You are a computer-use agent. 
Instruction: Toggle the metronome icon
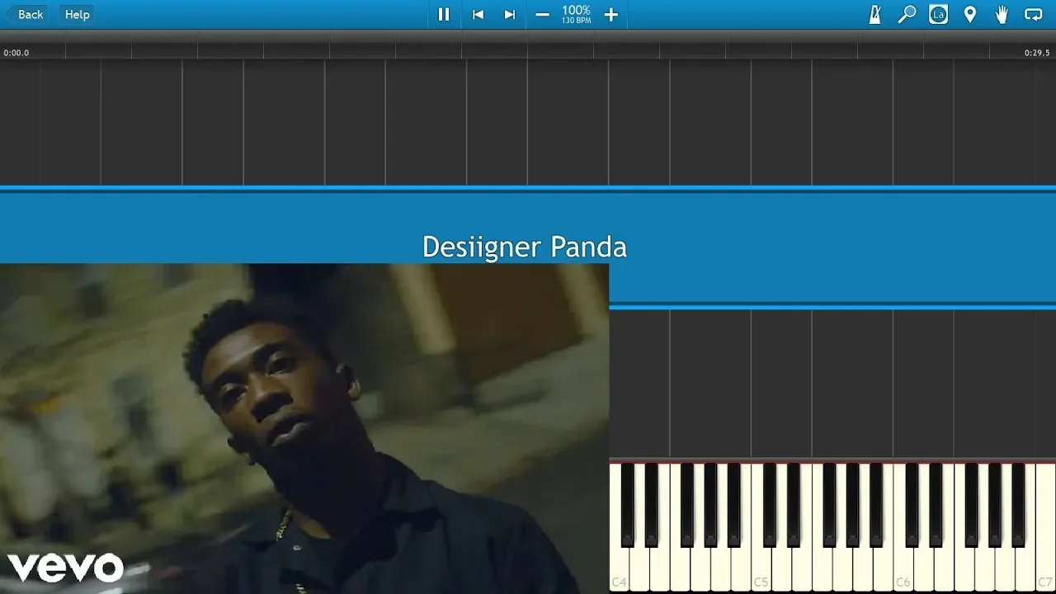874,14
